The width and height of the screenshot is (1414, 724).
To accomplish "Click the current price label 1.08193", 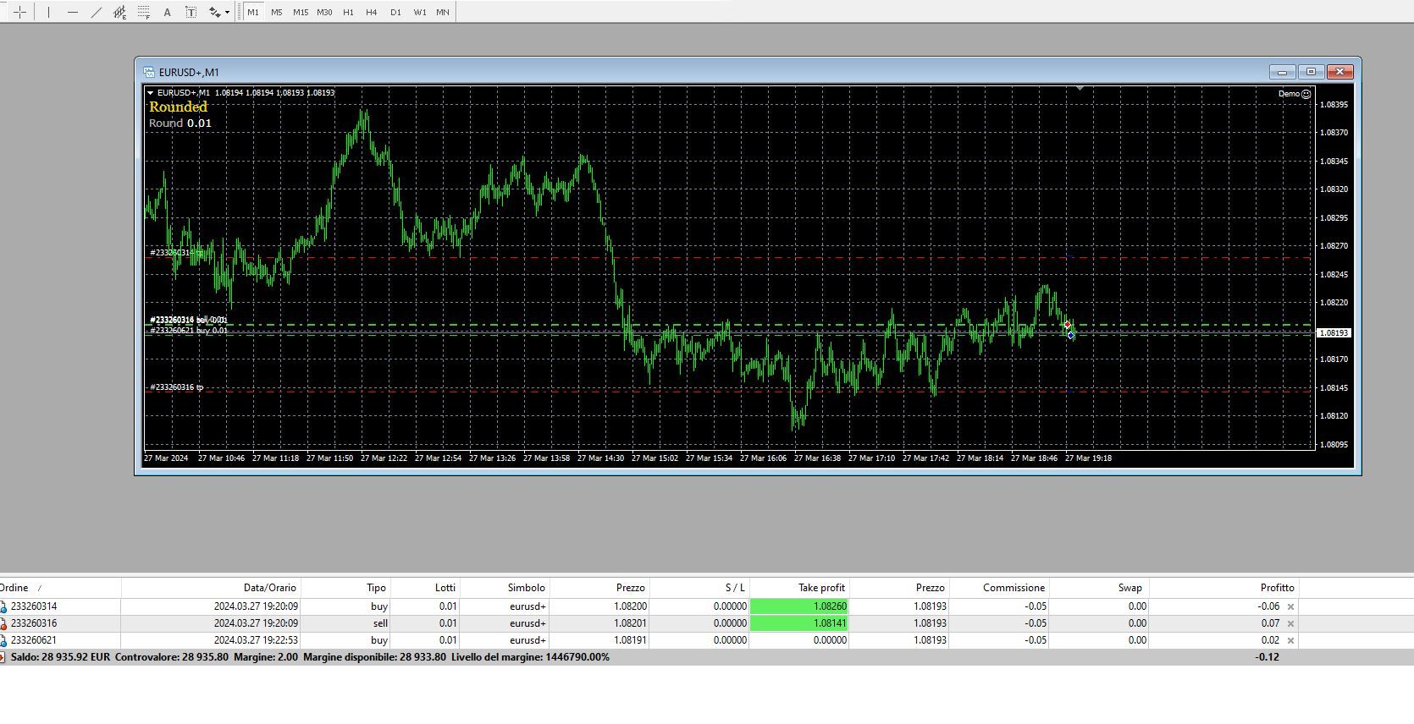I will [1334, 333].
